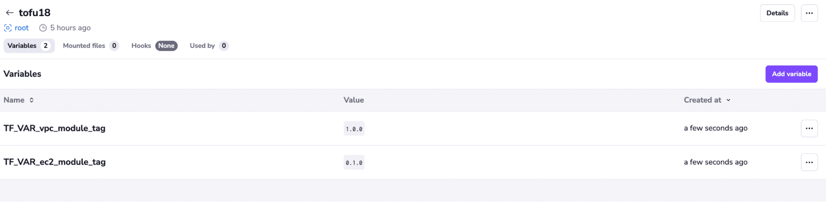The image size is (826, 202).
Task: Go back using the left arrow icon
Action: coord(10,13)
